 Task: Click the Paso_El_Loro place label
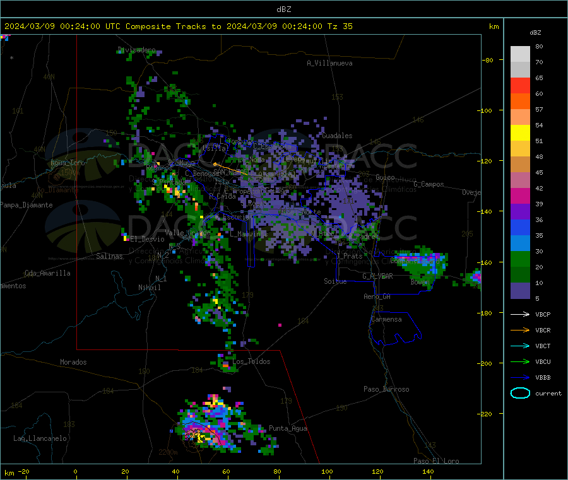pos(436,461)
